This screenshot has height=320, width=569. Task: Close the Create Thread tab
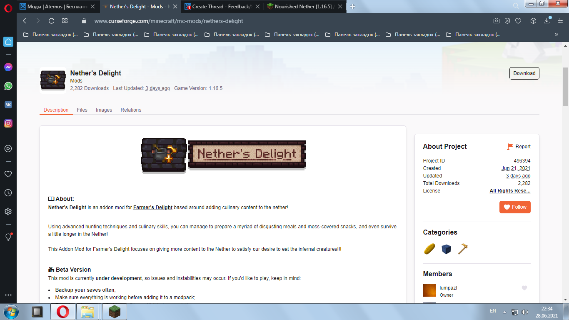coord(257,6)
